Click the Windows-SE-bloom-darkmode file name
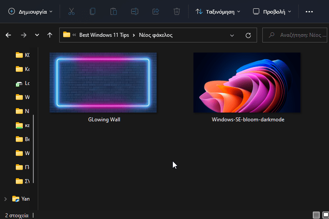The height and width of the screenshot is (219, 329). (x=248, y=120)
